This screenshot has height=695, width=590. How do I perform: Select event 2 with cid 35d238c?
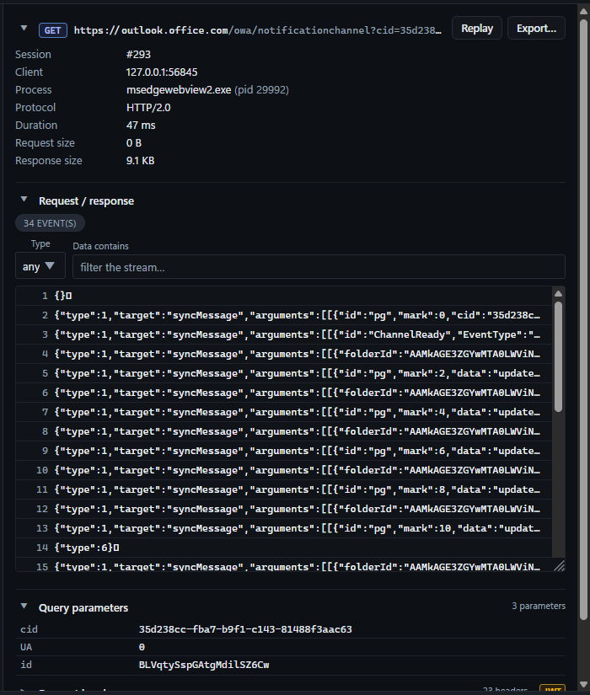coord(284,315)
